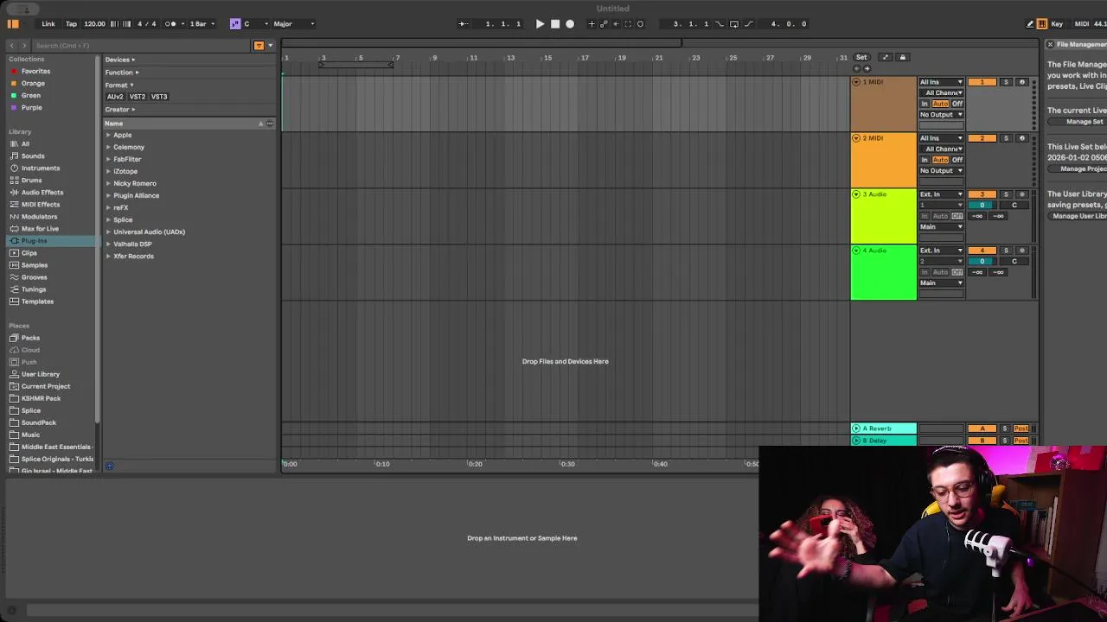Toggle the Arrangement/Session view orange icon
Image resolution: width=1107 pixels, height=622 pixels.
(x=13, y=24)
